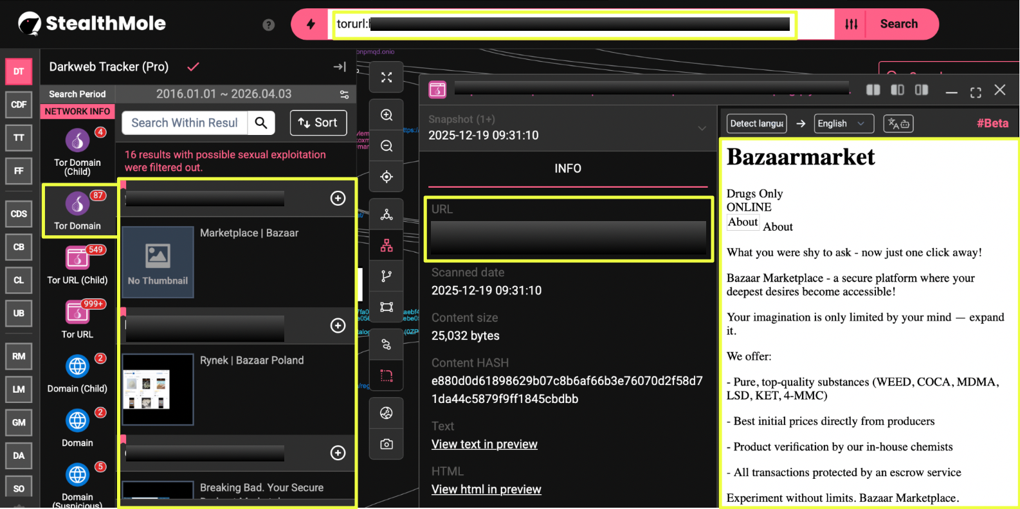Click the View text in preview link
1020x509 pixels.
[484, 444]
